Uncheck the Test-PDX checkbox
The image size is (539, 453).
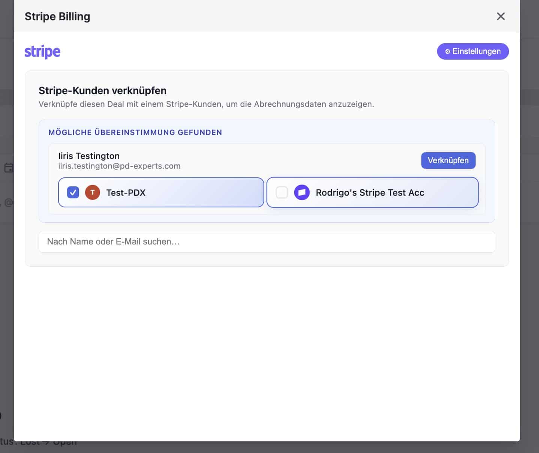73,192
